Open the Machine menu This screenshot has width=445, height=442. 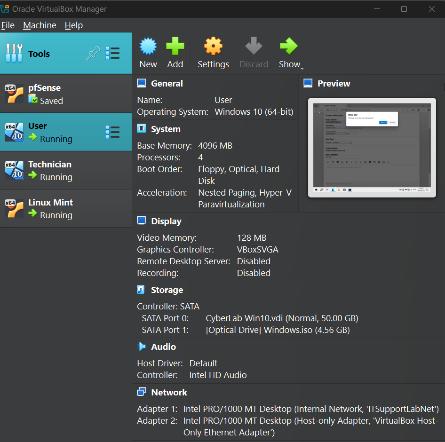click(x=40, y=25)
